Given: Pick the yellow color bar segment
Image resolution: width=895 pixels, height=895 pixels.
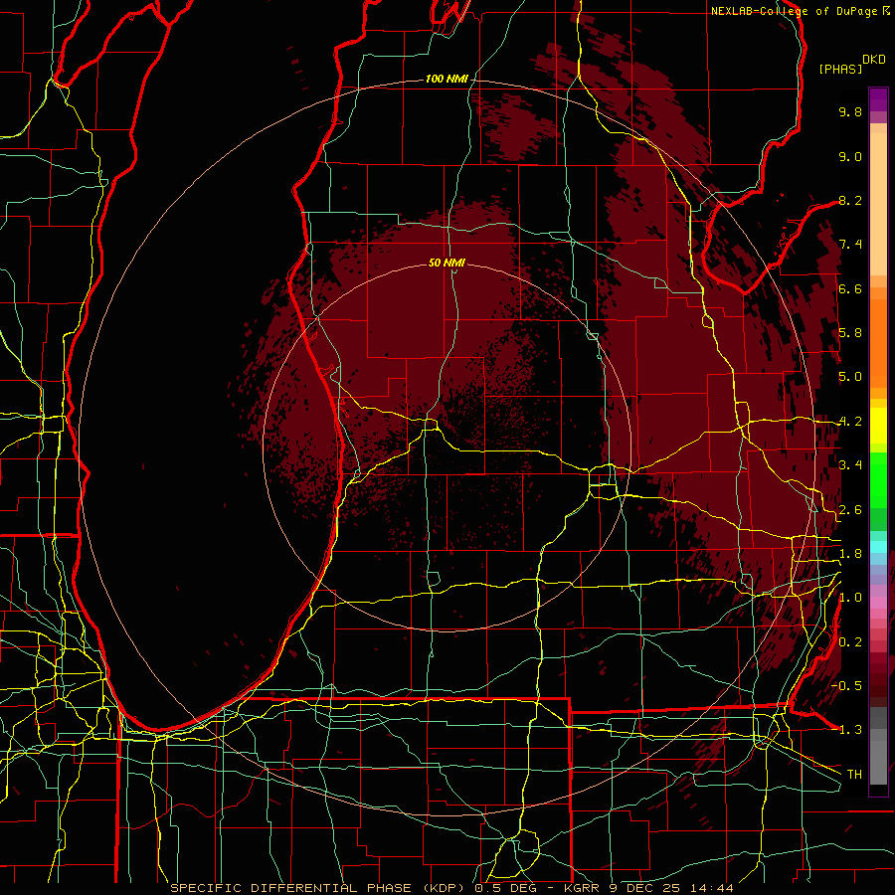Looking at the screenshot, I should (878, 426).
